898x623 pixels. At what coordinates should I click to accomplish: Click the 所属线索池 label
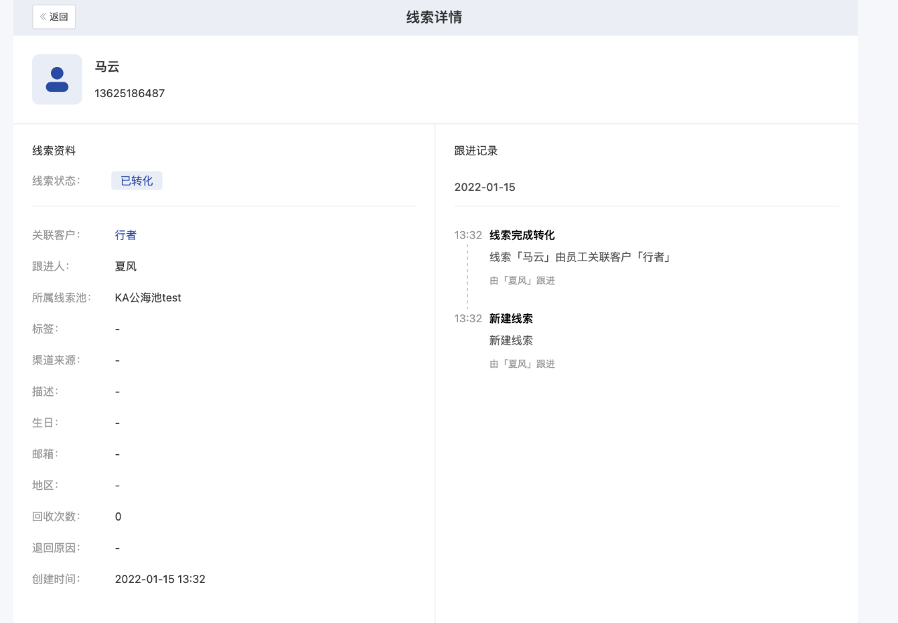coord(62,297)
